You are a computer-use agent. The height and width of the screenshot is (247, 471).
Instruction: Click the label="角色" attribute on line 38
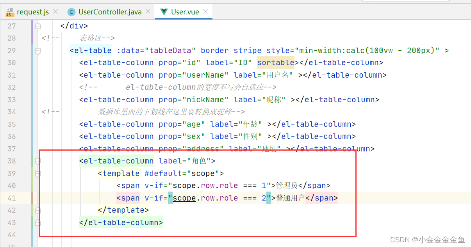coord(184,161)
